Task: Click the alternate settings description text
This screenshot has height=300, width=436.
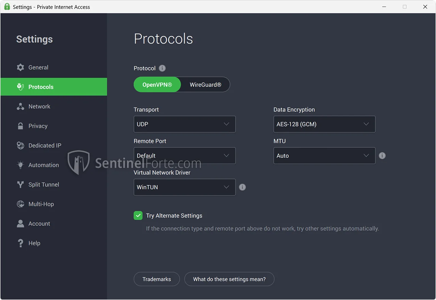Action: point(262,228)
